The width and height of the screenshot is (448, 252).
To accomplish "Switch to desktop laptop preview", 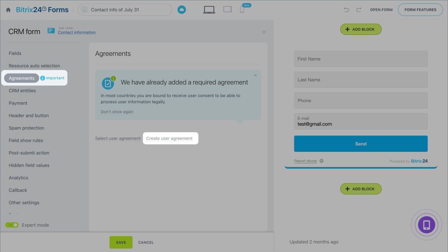I will [x=209, y=10].
